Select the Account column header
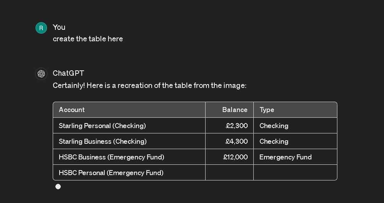The height and width of the screenshot is (203, 384). coord(129,110)
